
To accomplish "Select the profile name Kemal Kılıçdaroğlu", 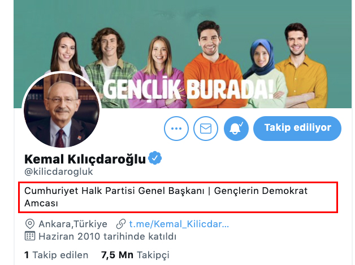I will 85,159.
